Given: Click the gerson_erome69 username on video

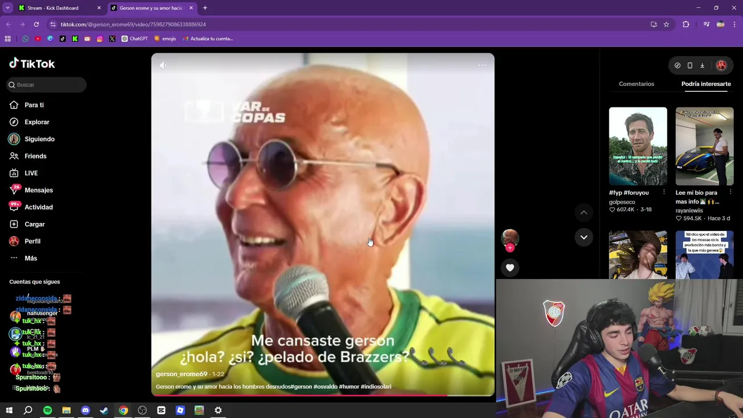Looking at the screenshot, I should (181, 374).
